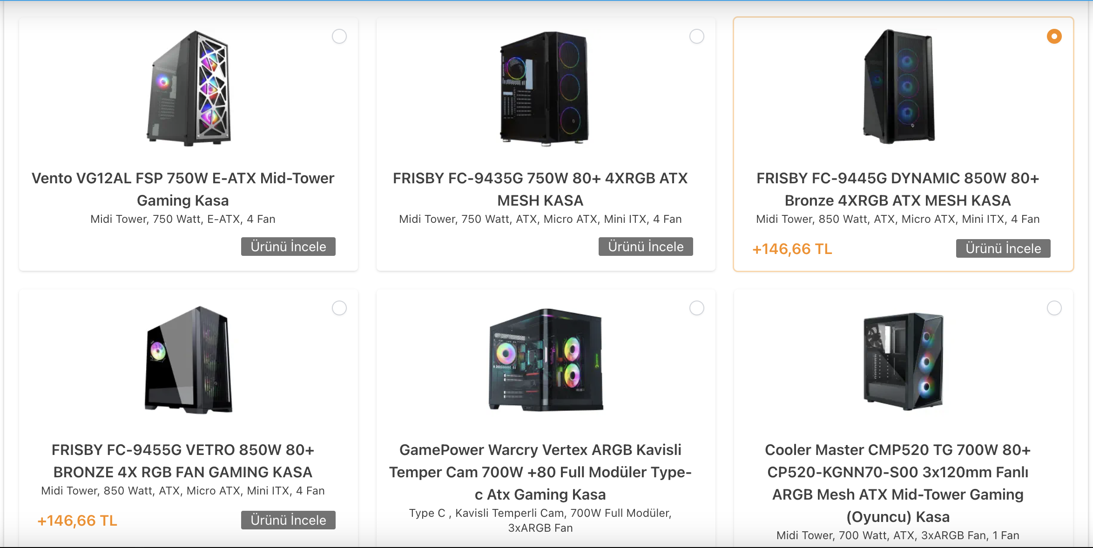
Task: Open the Cooler Master CMP520 TG title
Action: coord(897,483)
